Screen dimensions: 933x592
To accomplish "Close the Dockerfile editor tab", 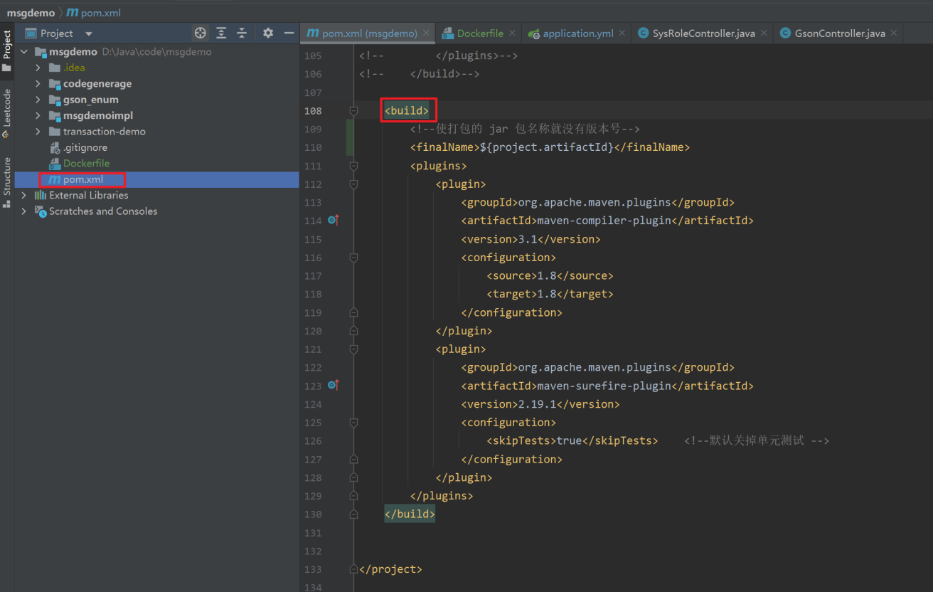I will (513, 33).
